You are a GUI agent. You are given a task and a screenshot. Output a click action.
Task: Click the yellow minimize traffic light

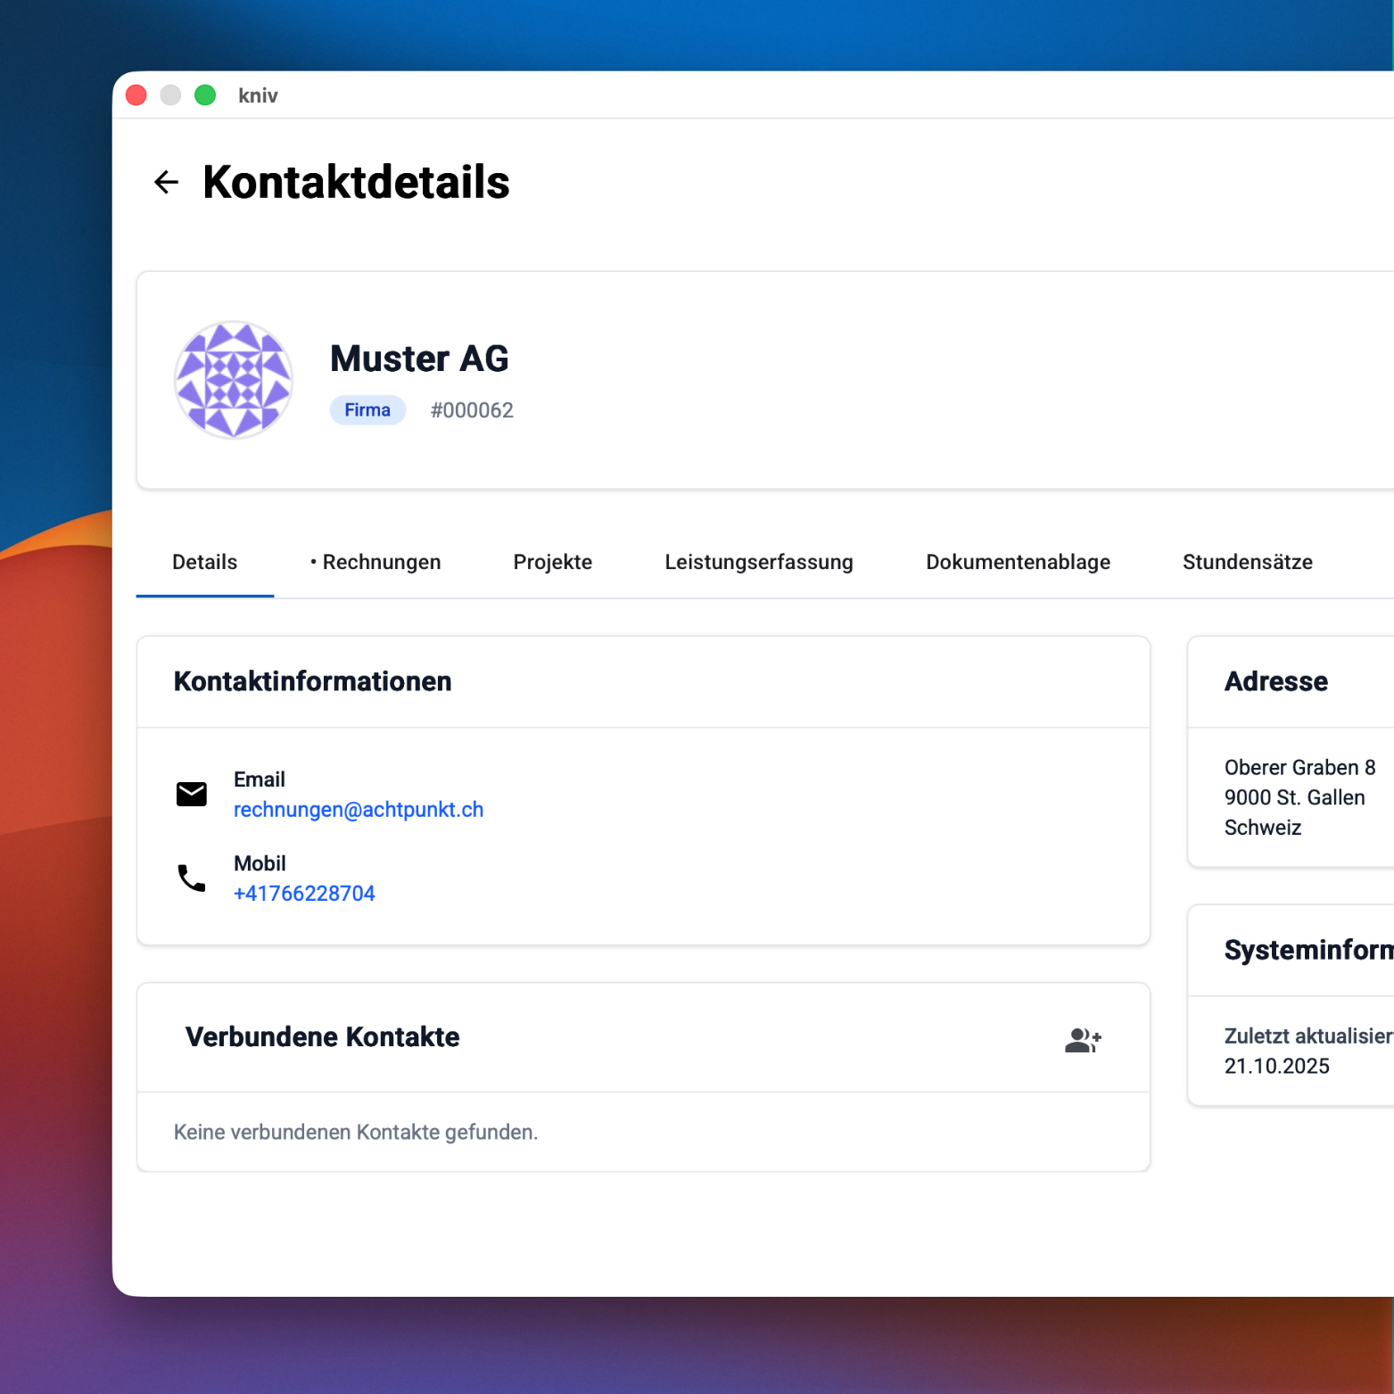pos(170,94)
